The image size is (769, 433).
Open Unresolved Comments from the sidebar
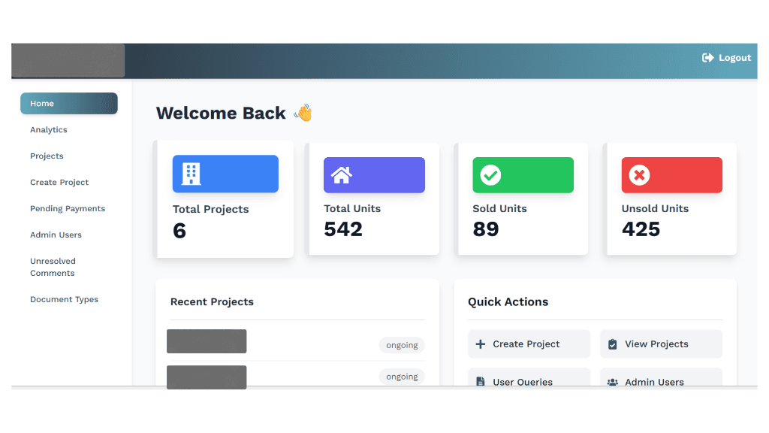[x=53, y=267]
